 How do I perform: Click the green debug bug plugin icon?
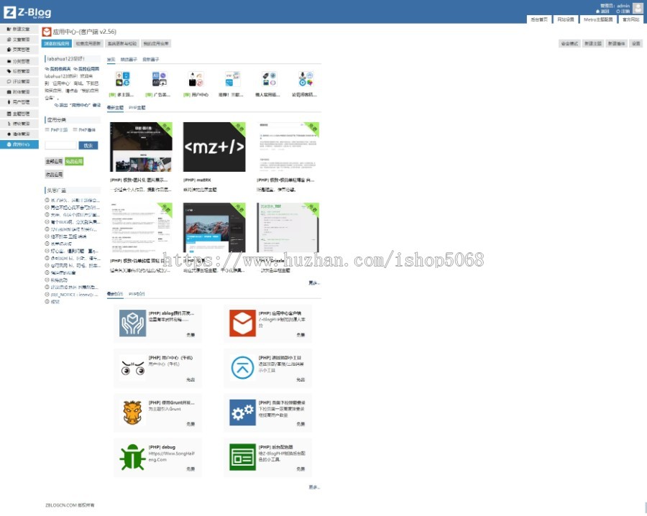[132, 457]
